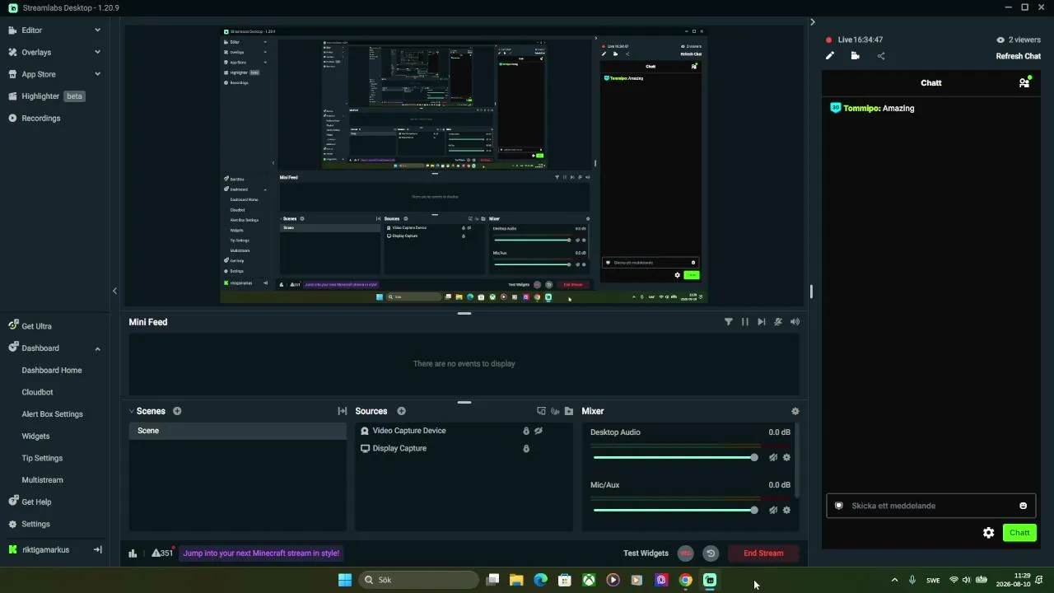Mute Mic/Aux in mixer
This screenshot has width=1054, height=593.
tap(773, 510)
